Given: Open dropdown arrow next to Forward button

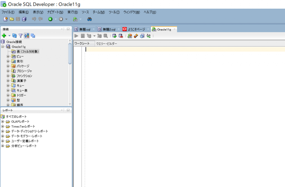Looking at the screenshot, I should click(66, 19).
